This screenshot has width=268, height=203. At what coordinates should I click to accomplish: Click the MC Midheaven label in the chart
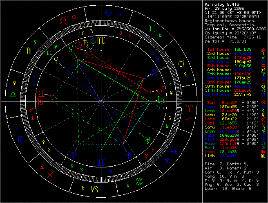[x=100, y=41]
